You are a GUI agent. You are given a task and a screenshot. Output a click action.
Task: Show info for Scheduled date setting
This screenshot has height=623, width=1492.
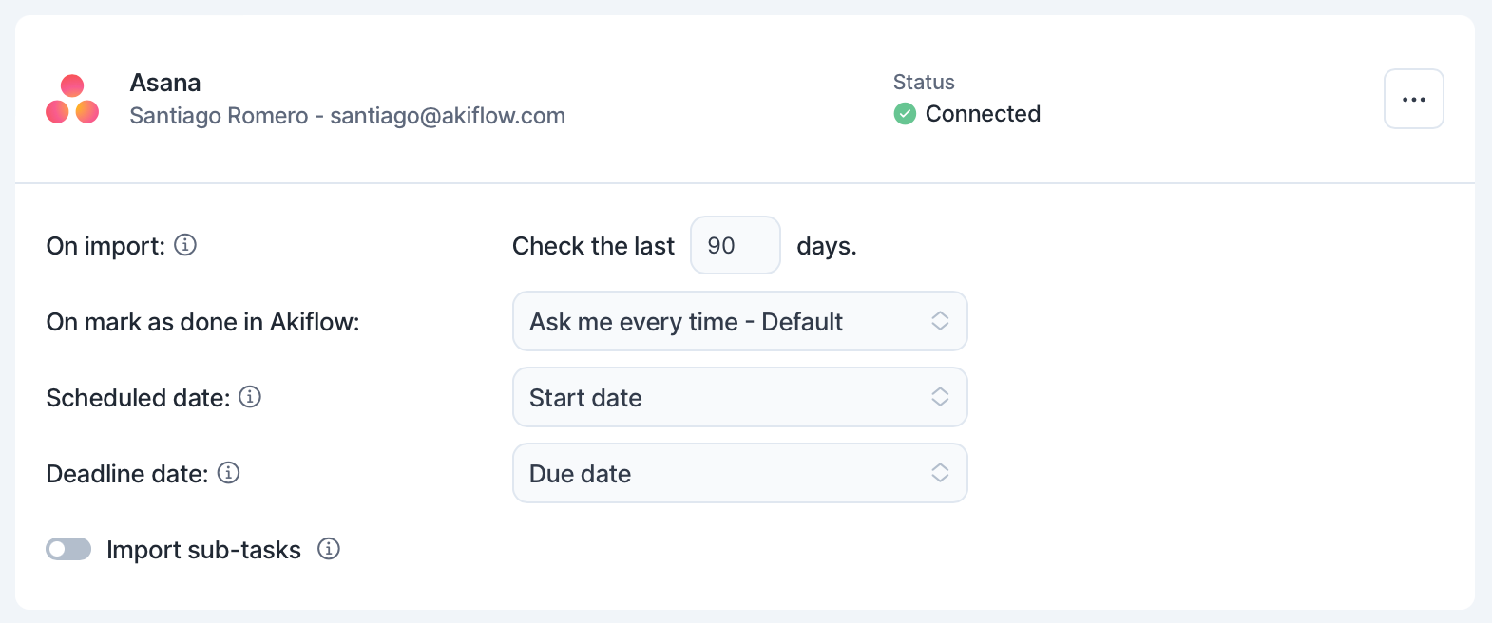click(250, 397)
